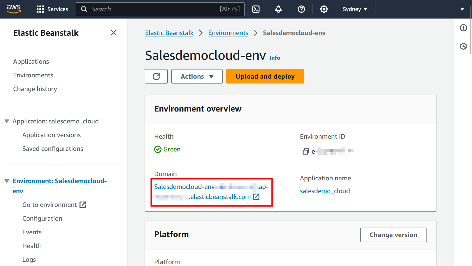Open environment via external link icon

pos(83,204)
